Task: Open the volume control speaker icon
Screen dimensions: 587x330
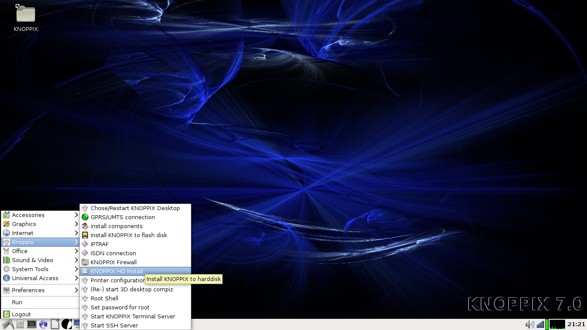Action: (530, 324)
